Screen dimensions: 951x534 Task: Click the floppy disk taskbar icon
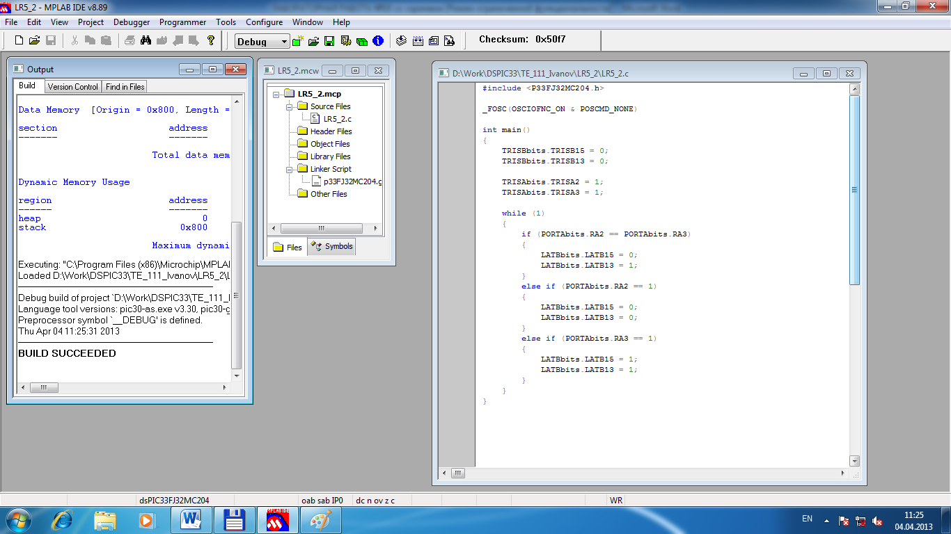234,519
